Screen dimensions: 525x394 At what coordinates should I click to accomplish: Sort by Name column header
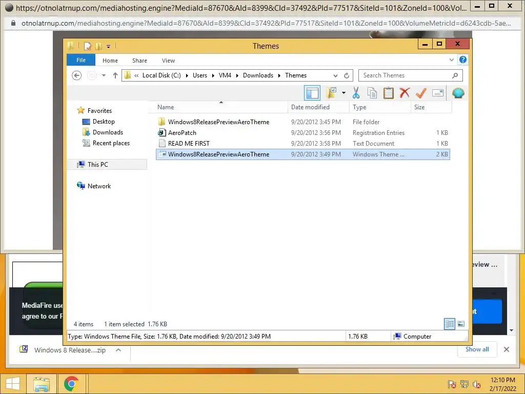click(x=221, y=107)
